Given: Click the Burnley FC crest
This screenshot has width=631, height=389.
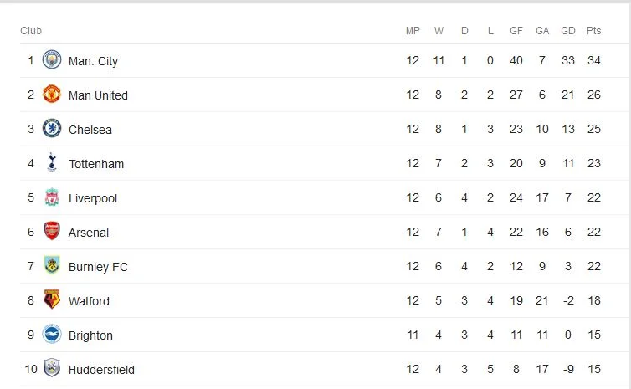Looking at the screenshot, I should coord(52,266).
